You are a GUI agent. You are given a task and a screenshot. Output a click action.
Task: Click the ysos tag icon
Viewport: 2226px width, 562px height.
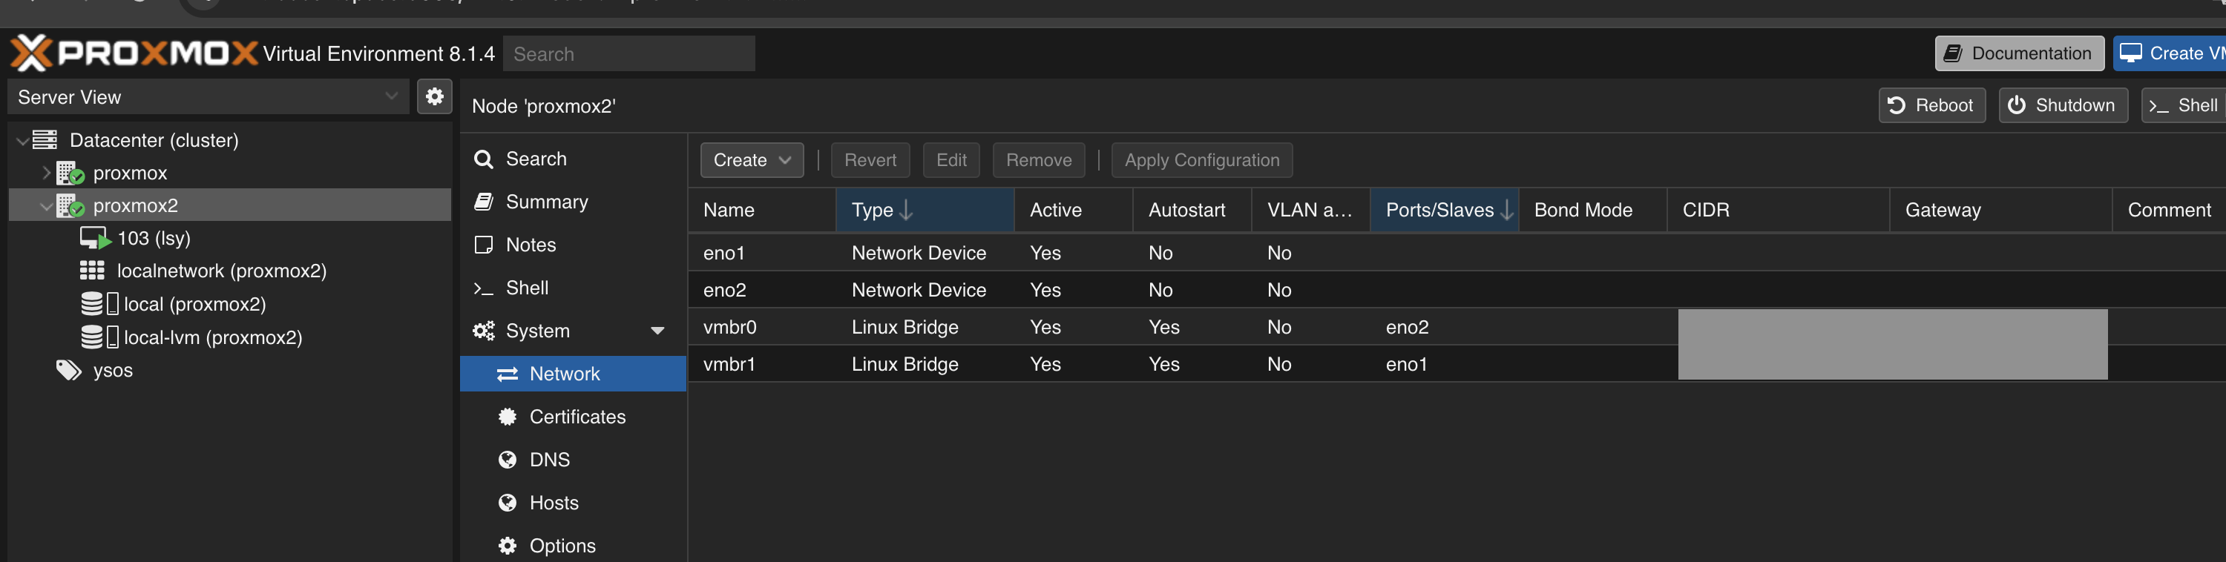pyautogui.click(x=68, y=371)
